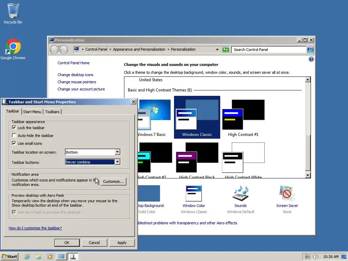This screenshot has width=348, height=261.
Task: Select the High Contrast #1 theme
Action: tap(243, 117)
